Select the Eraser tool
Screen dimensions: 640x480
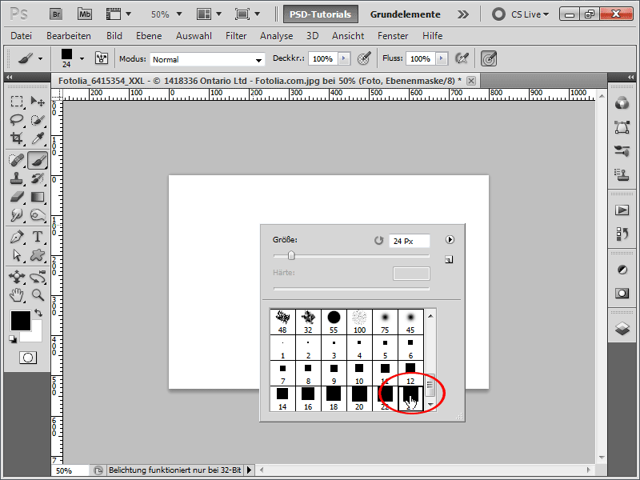coord(17,197)
